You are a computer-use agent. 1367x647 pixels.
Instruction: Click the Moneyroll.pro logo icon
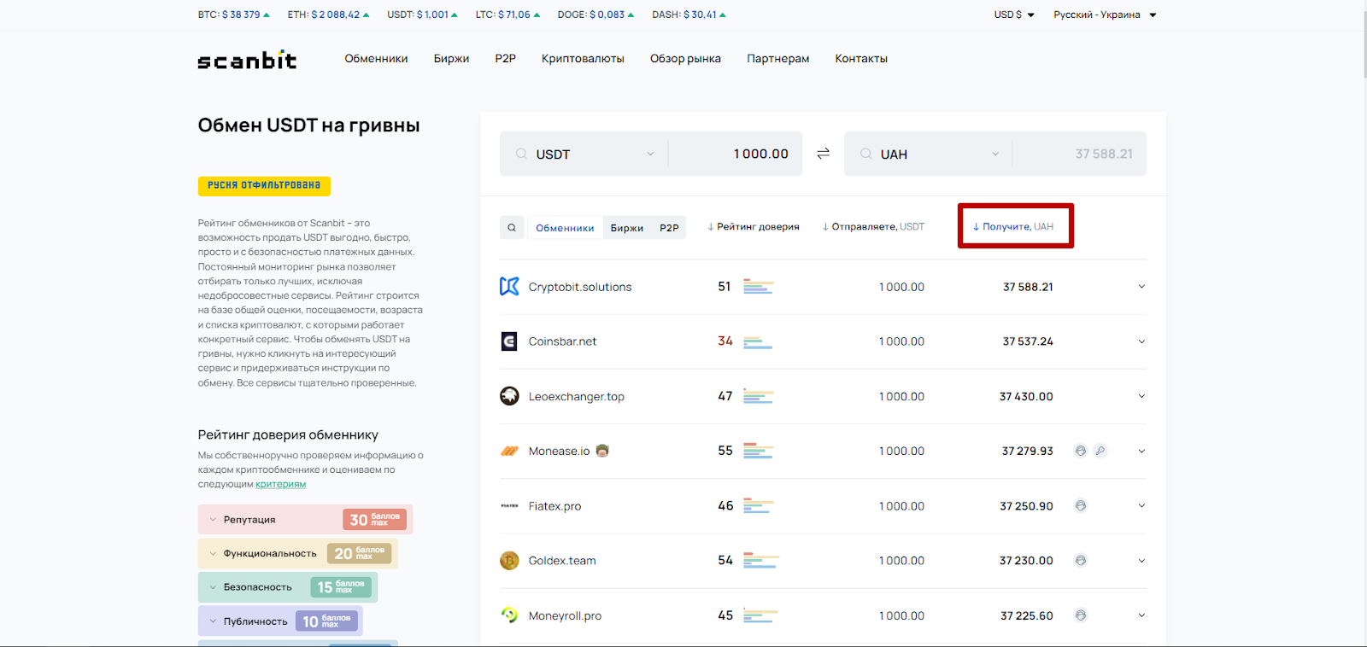[509, 615]
